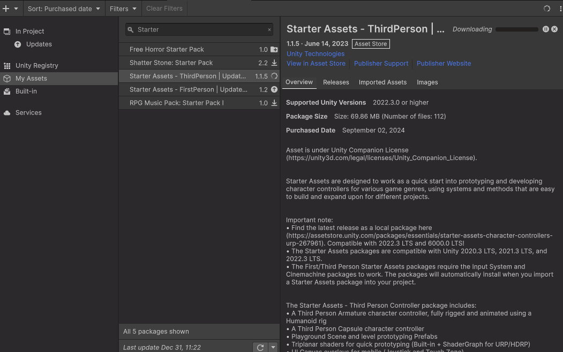Viewport: 563px width, 352px height.
Task: Cancel the in-progress download
Action: tap(554, 29)
